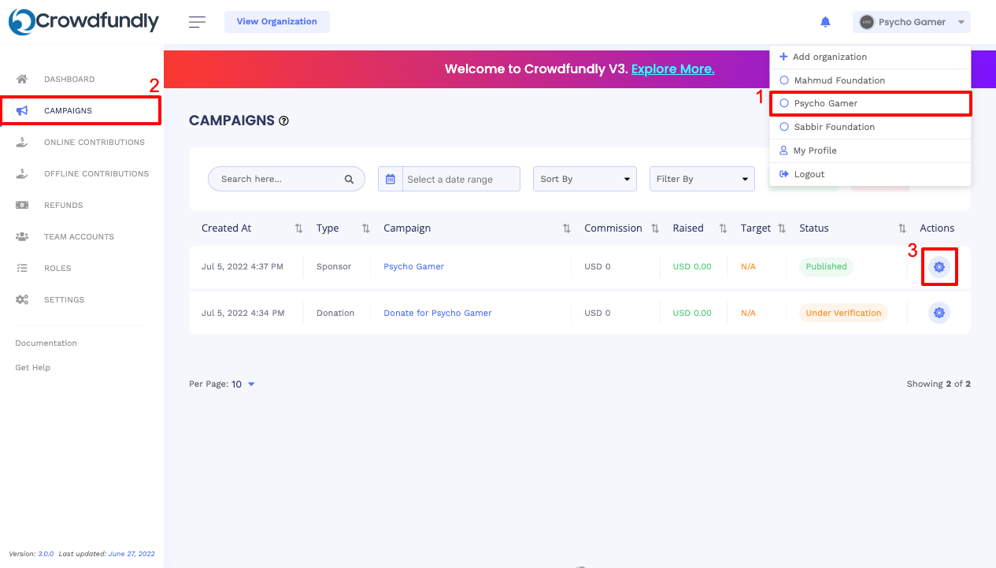
Task: Click the Settings gears icon in sidebar
Action: click(x=22, y=299)
